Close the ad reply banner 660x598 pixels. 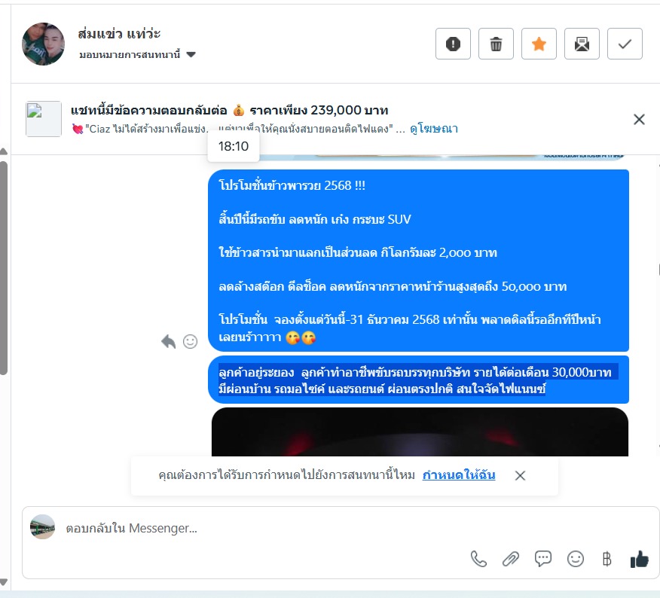pos(639,120)
